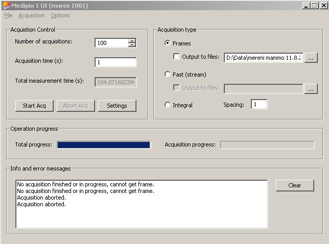Viewport: 329px width, 244px height.
Task: Maximize the Medipix window
Action: (x=315, y=6)
